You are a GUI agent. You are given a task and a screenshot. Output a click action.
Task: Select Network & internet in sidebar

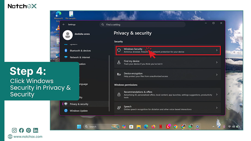[80, 57]
